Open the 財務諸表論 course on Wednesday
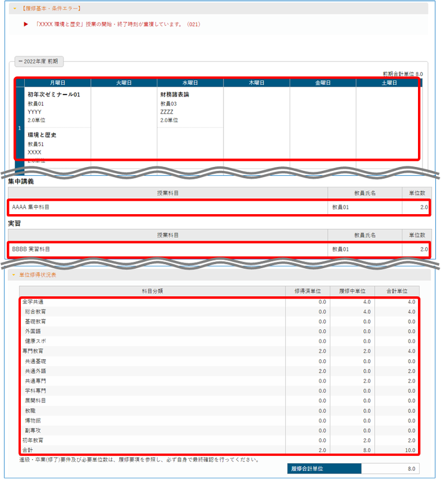The width and height of the screenshot is (441, 480). (x=175, y=94)
